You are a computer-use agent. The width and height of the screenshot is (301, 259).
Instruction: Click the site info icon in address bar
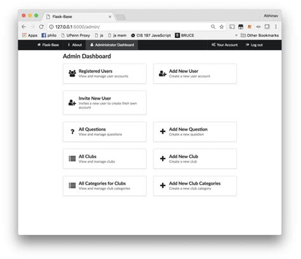51,27
